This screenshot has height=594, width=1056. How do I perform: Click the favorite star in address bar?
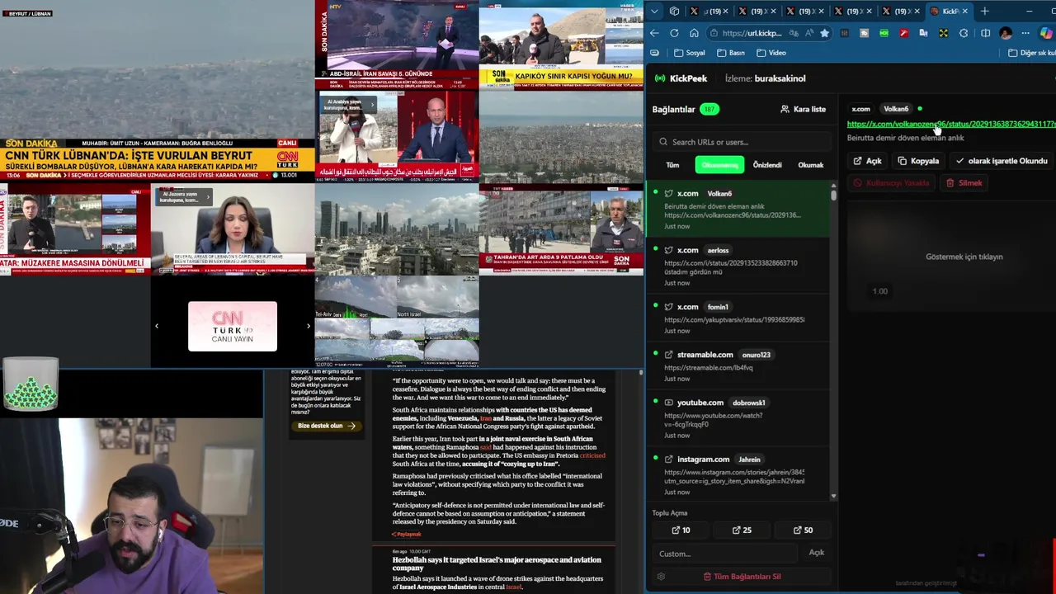pyautogui.click(x=823, y=33)
